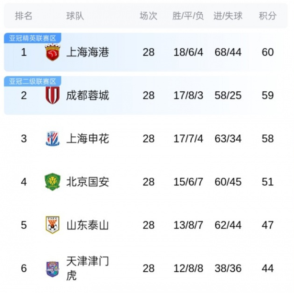Click the Shandong Taishan (山东泰山) team logo
This screenshot has width=294, height=293.
(x=52, y=225)
